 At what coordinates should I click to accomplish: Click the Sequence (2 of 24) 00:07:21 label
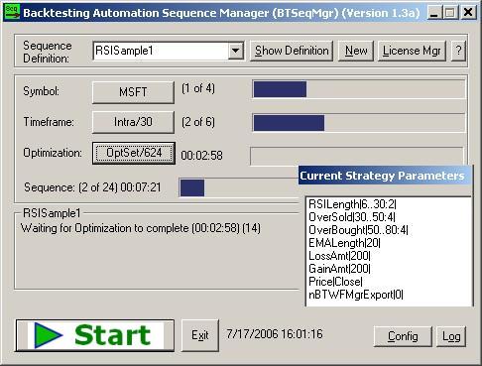pos(92,187)
